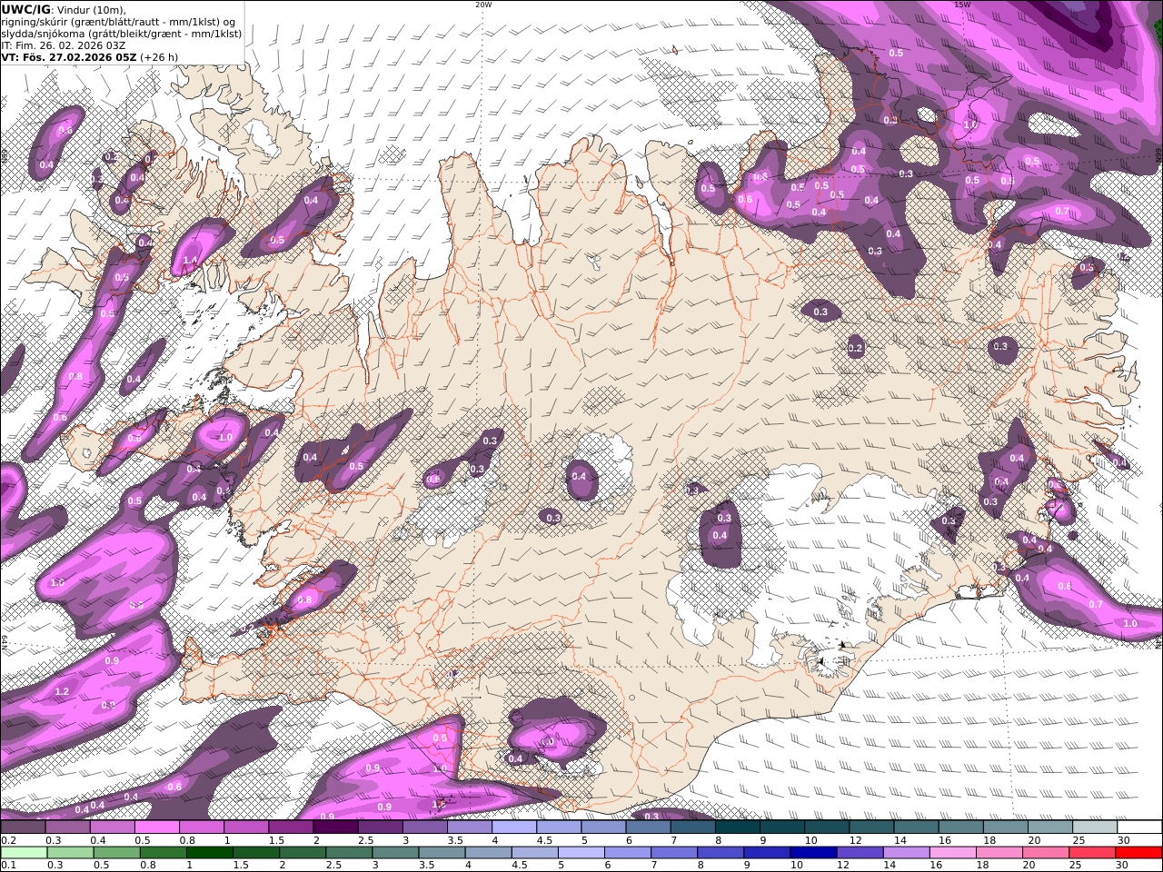Click the 'rigning/skúrir' legend description line
Viewport: 1163px width, 872px height.
pos(118,21)
